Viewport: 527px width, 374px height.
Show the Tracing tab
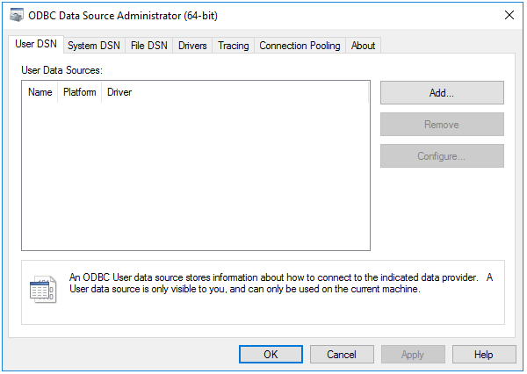coord(234,46)
